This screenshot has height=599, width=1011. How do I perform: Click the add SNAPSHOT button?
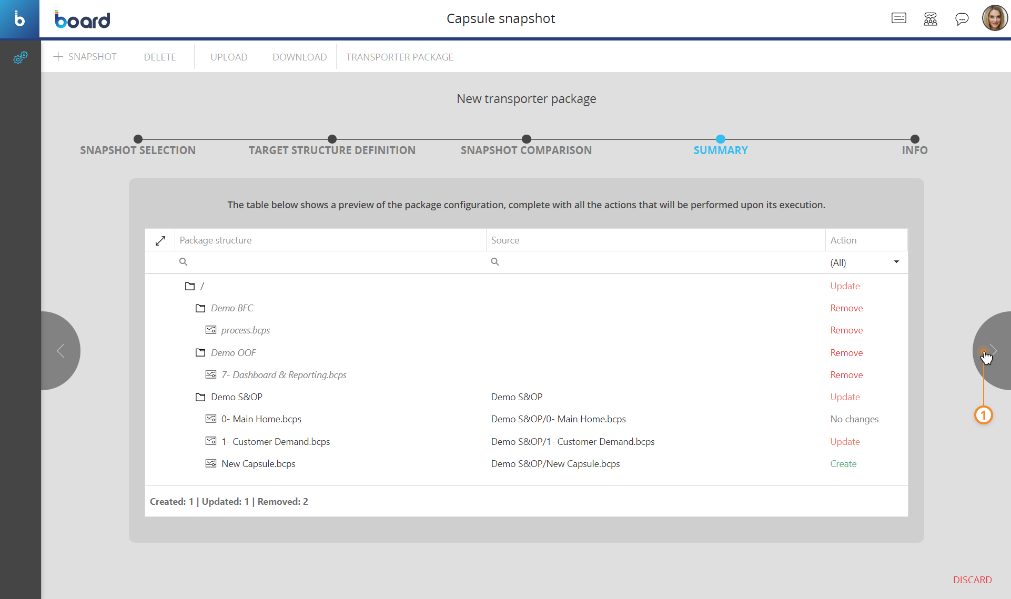85,56
